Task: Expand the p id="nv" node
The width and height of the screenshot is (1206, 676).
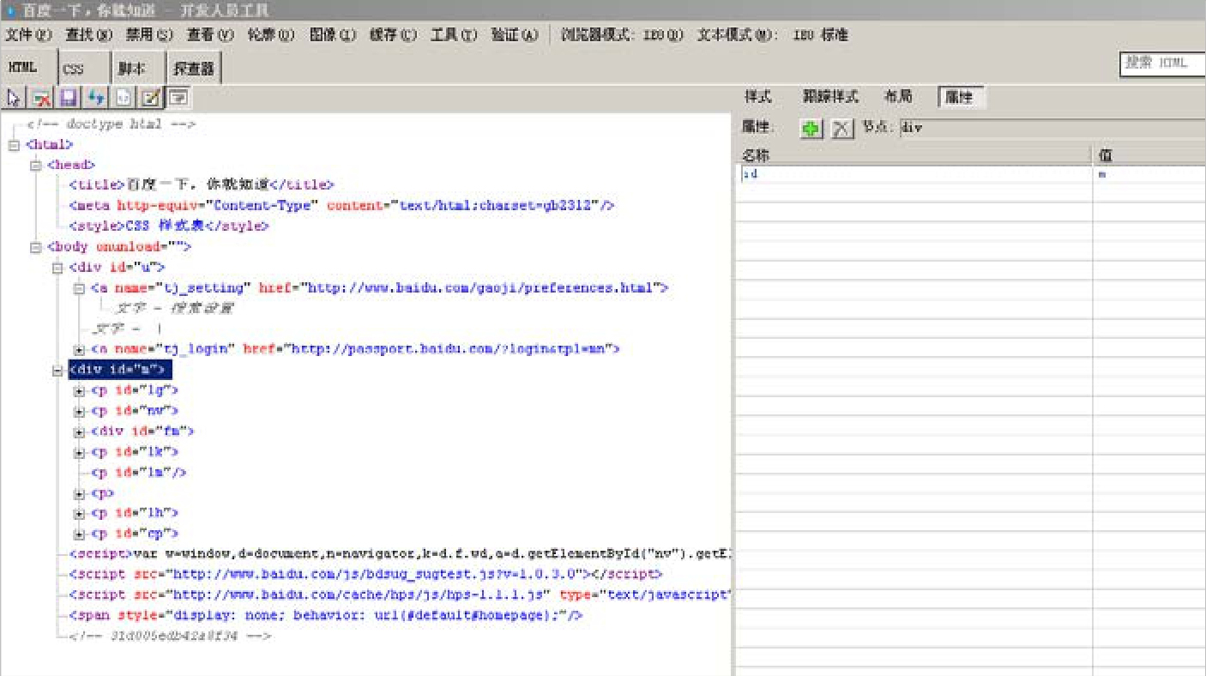Action: pos(79,412)
